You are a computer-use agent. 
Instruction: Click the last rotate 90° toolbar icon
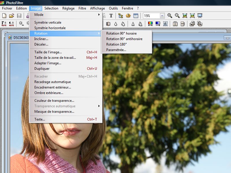(200, 24)
